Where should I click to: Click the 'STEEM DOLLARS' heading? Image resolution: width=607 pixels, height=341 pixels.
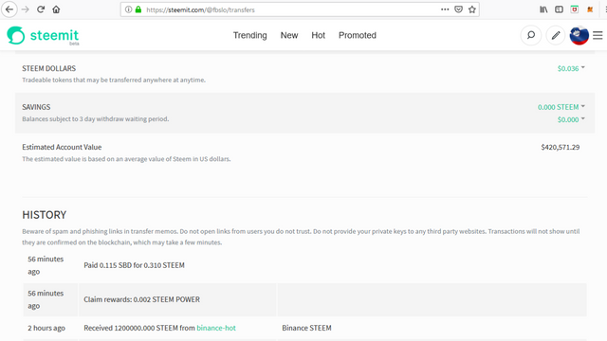click(48, 68)
